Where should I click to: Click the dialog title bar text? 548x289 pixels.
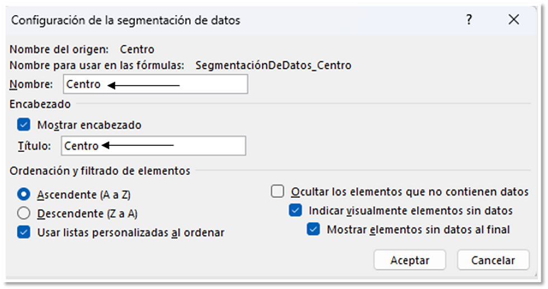[x=125, y=20]
